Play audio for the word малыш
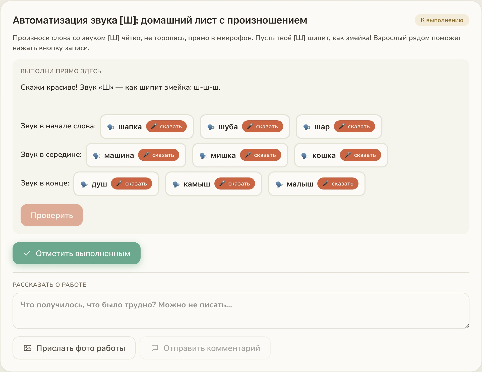The height and width of the screenshot is (372, 482). 279,184
